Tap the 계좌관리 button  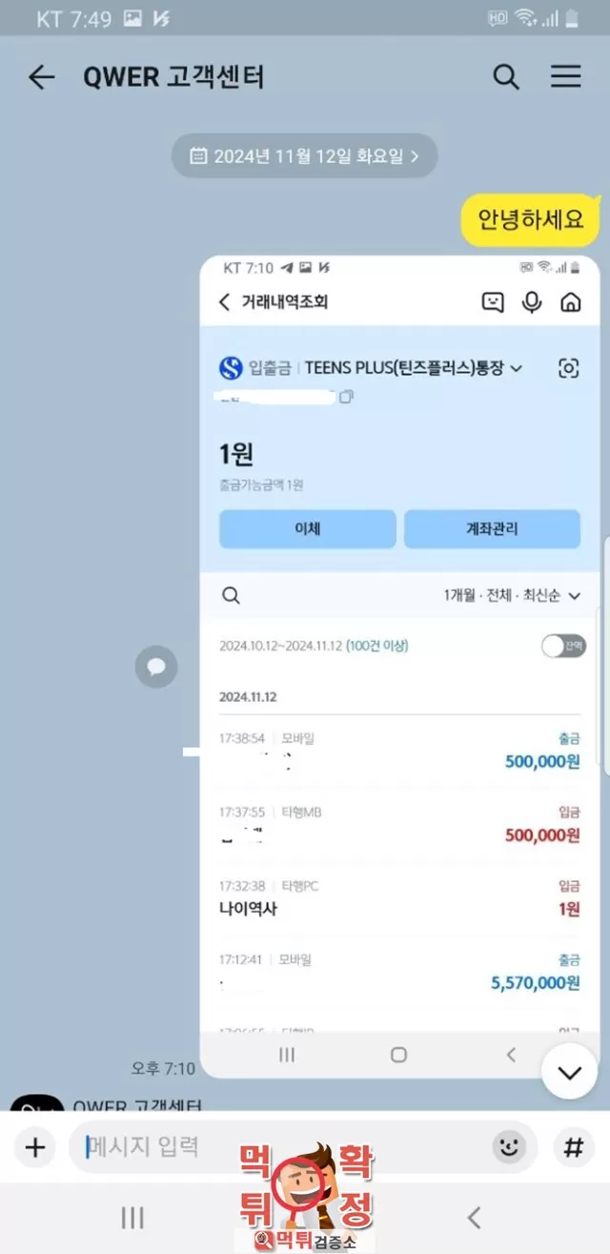click(x=492, y=529)
